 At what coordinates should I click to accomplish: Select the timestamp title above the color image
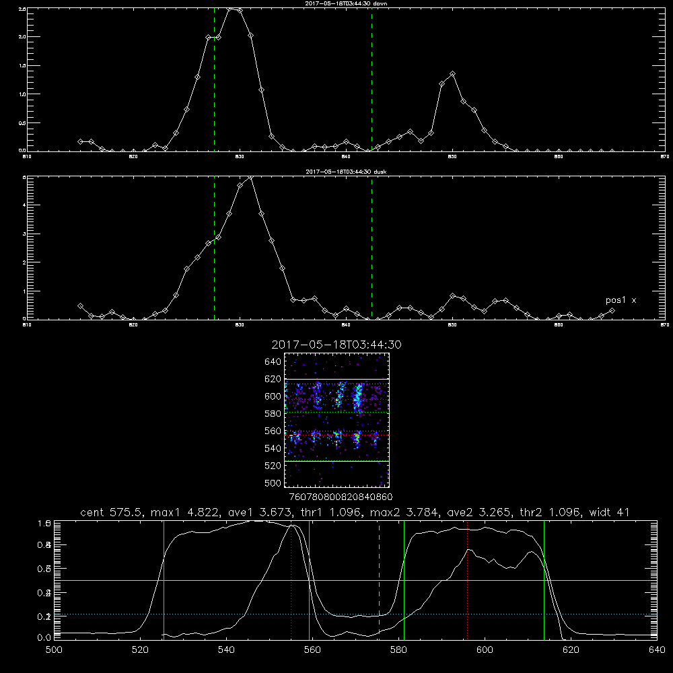(x=336, y=345)
